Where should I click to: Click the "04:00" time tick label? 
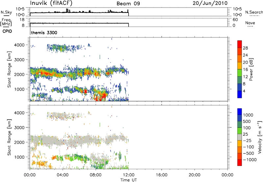coord(62,175)
